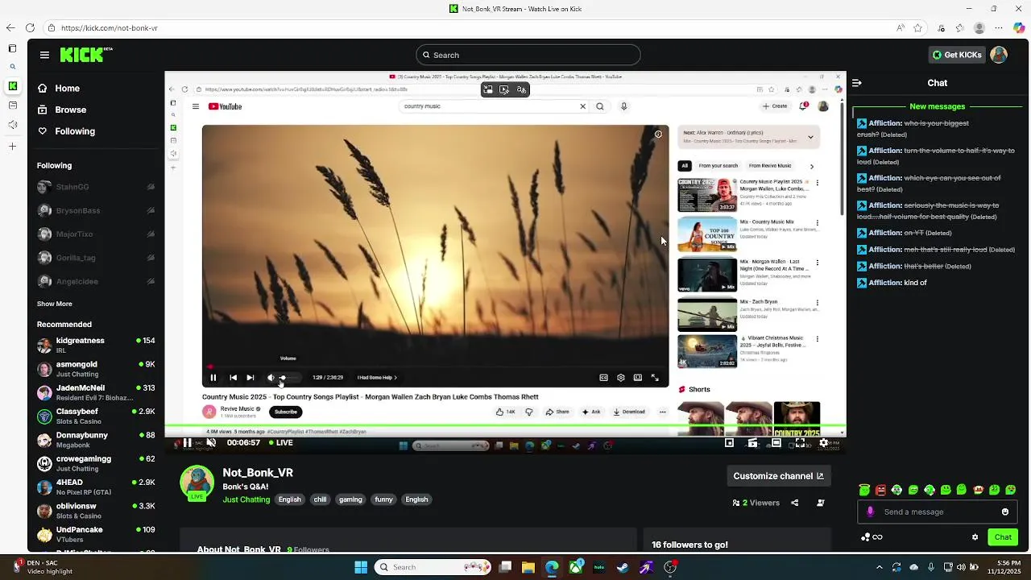The width and height of the screenshot is (1031, 580).
Task: Open BrysonBass followed channel
Action: [x=95, y=210]
